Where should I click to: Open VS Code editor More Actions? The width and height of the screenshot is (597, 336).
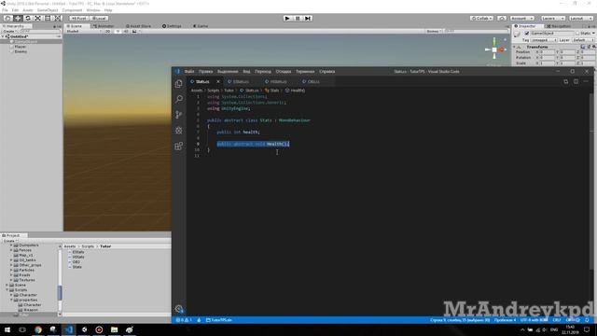point(586,81)
